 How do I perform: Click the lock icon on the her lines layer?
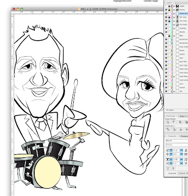[169, 17]
